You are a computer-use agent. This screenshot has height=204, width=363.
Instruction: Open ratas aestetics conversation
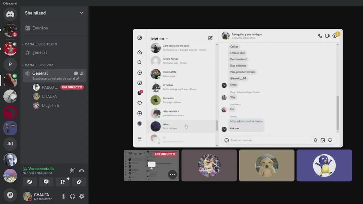(181, 113)
